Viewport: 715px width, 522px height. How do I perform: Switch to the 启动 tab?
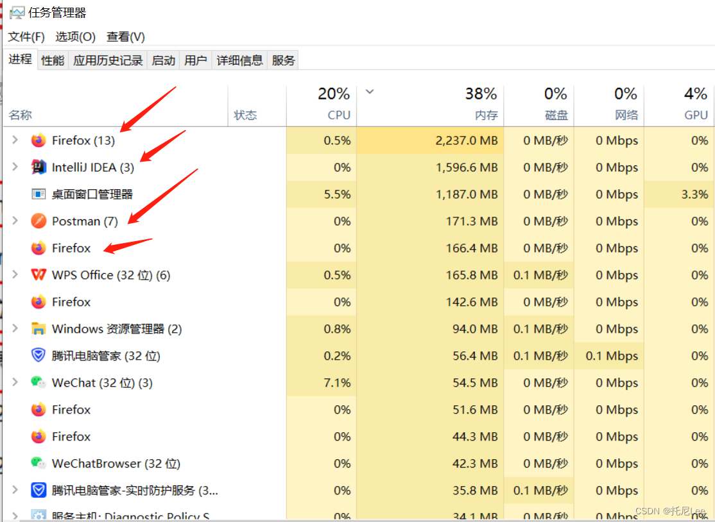163,60
